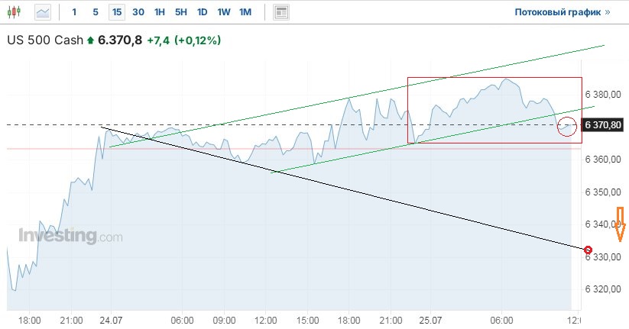The image size is (629, 329).
Task: Click the orange down arrow annotation
Action: [x=621, y=223]
